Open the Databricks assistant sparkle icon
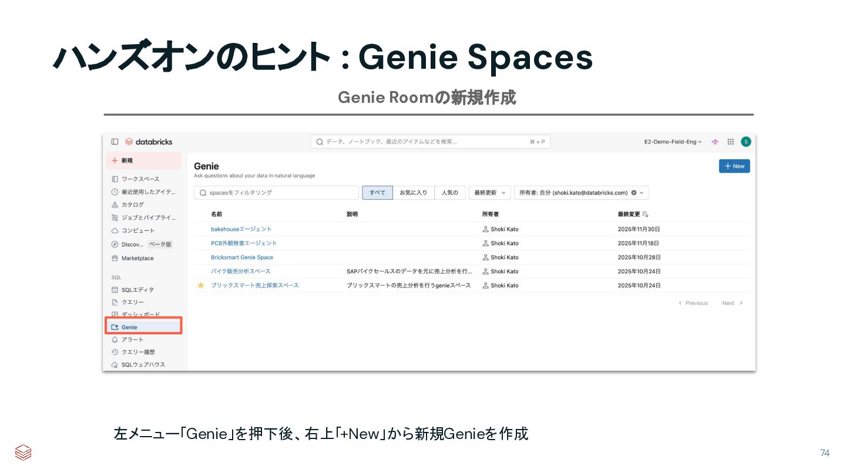Image resolution: width=846 pixels, height=476 pixels. (715, 142)
